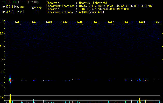Click the Ogata-vill. Akita-Pref. JAPAN location text
The width and height of the screenshot is (163, 103).
coord(116,6)
